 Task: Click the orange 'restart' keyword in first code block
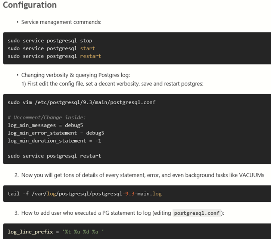click(x=90, y=56)
